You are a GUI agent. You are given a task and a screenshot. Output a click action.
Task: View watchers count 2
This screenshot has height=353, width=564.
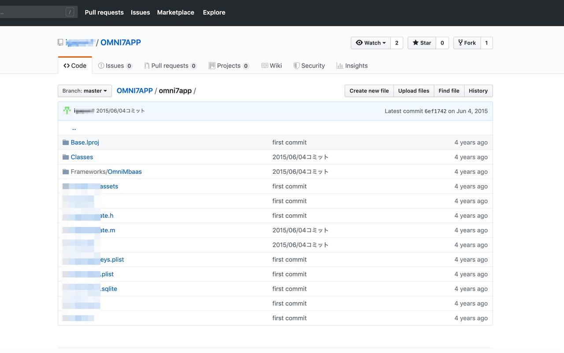[397, 43]
